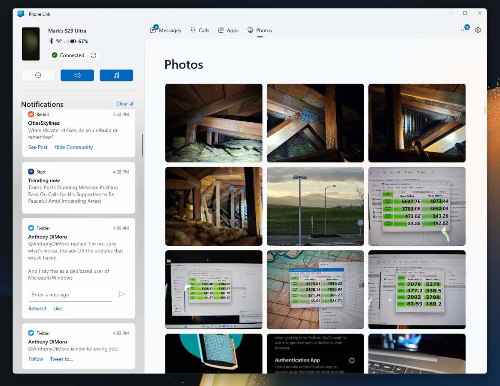Clear all notifications
Screen dimensions: 500x386
click(x=125, y=103)
